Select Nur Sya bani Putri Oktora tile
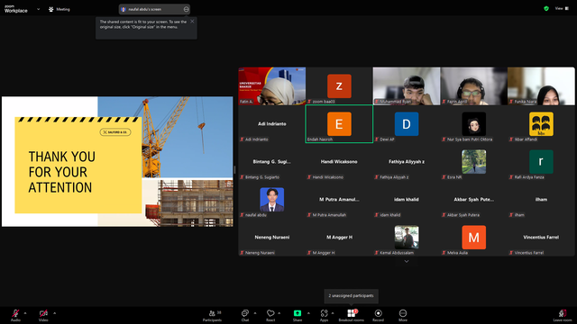The width and height of the screenshot is (577, 324). 473,124
